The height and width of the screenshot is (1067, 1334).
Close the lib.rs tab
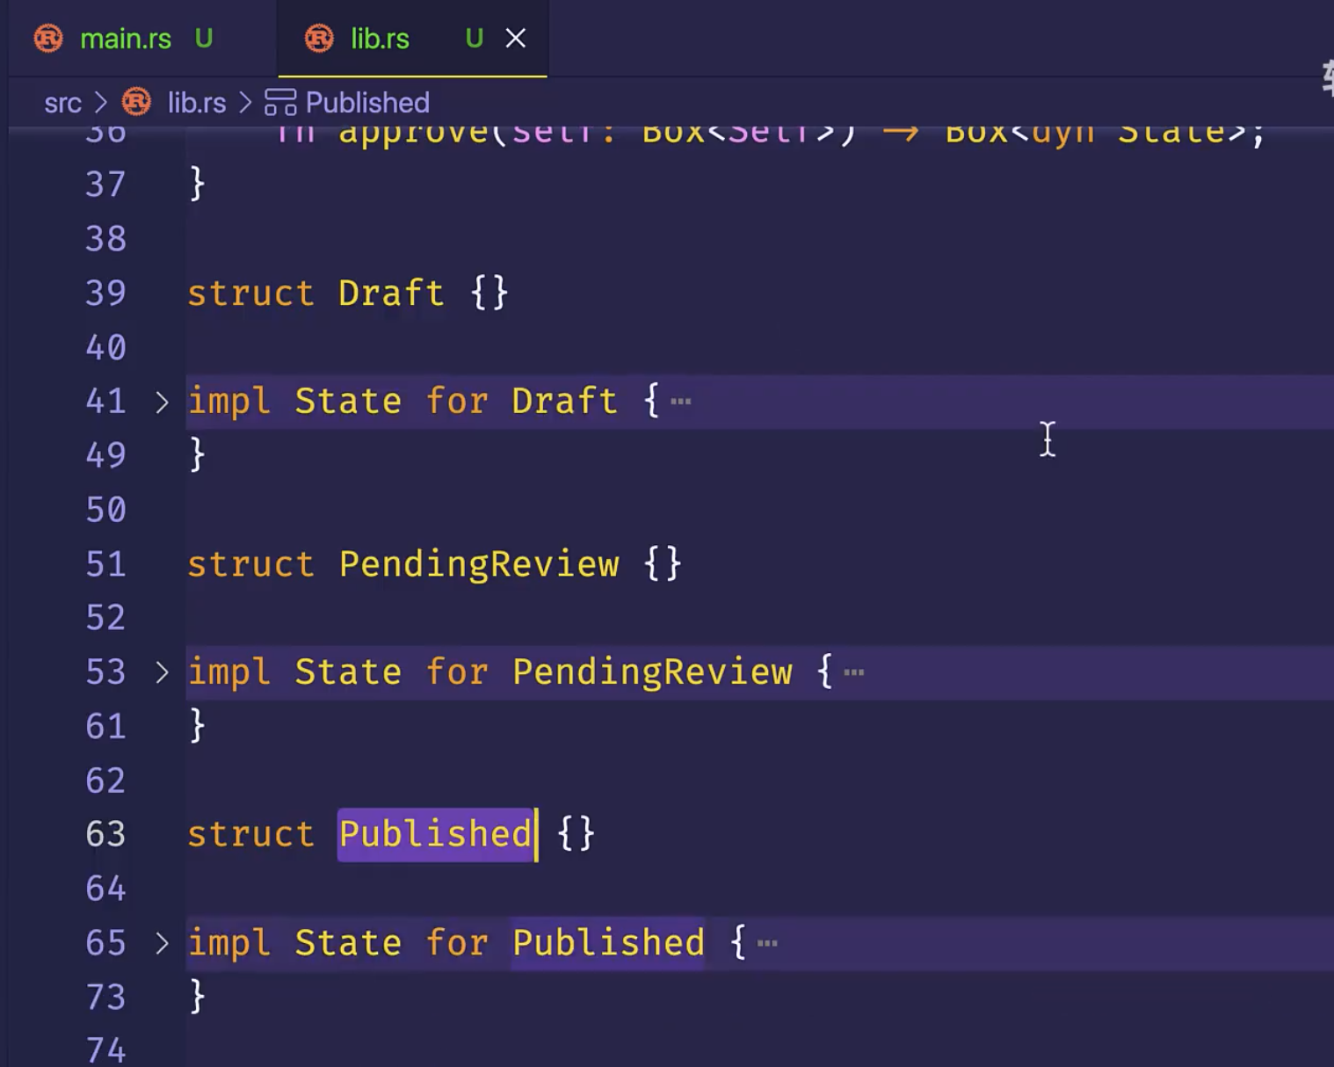pyautogui.click(x=516, y=39)
